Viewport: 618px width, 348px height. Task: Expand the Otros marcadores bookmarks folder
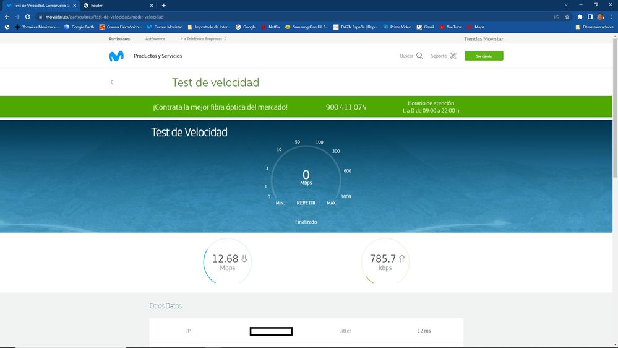coord(594,27)
